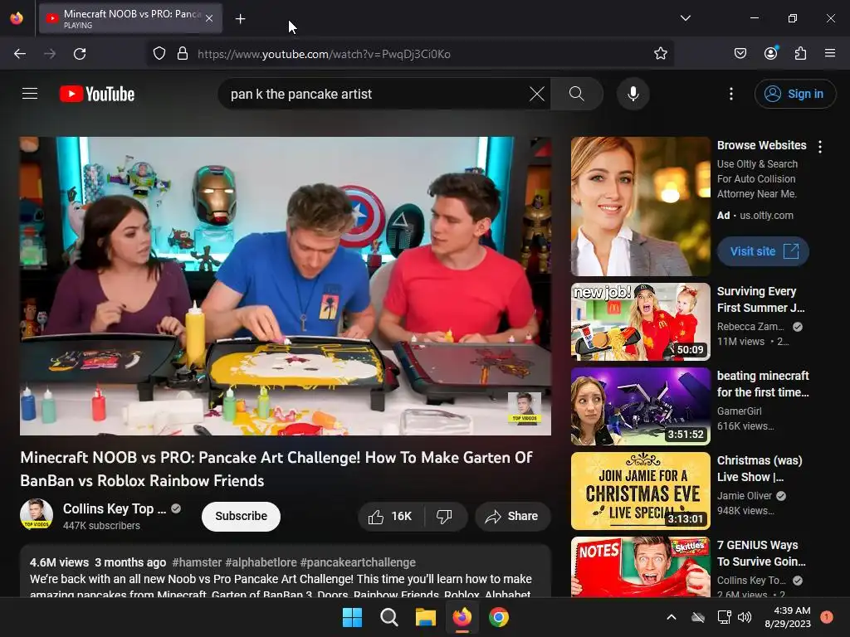This screenshot has width=850, height=637.
Task: Open more options for Browse Websites ad
Action: coord(820,147)
